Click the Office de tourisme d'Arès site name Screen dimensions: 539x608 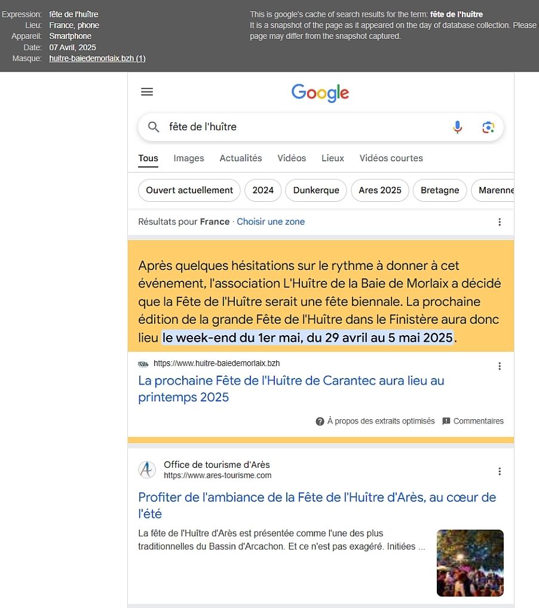click(216, 465)
